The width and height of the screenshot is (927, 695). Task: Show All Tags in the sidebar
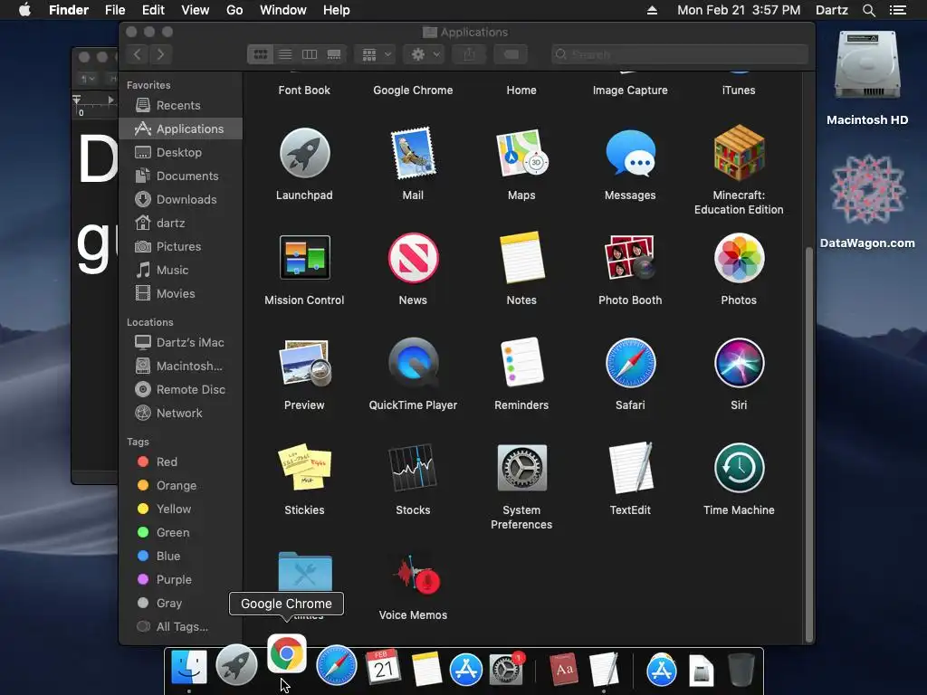tap(180, 626)
